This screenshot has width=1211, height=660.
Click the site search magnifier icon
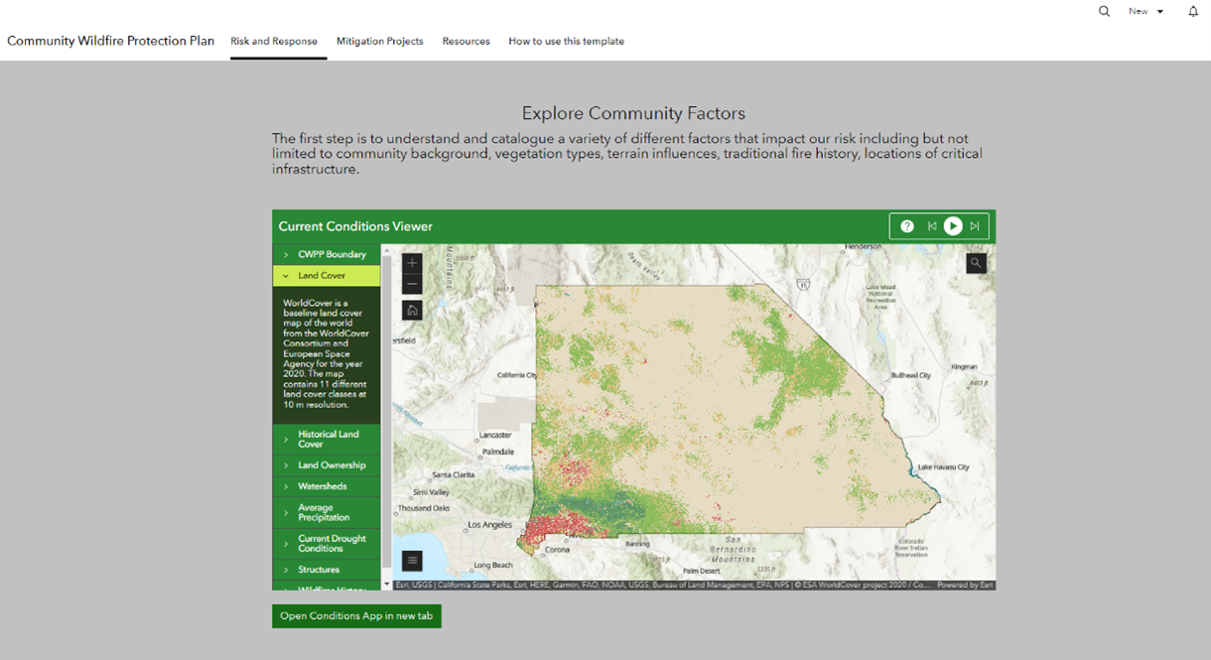(x=1104, y=11)
